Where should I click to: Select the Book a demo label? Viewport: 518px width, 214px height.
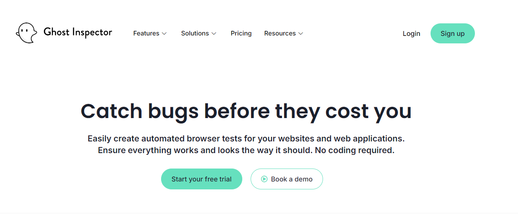pos(292,179)
